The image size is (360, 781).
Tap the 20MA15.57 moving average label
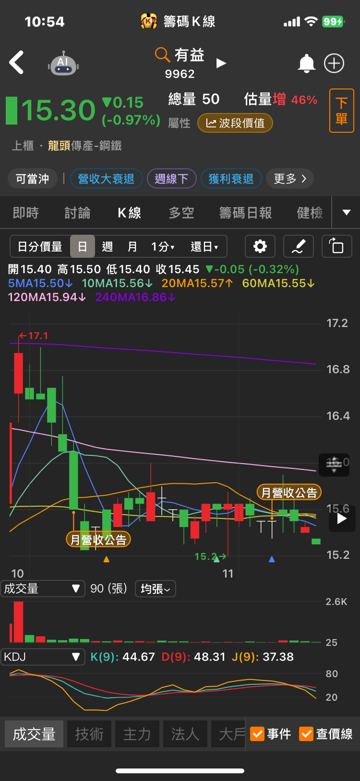[197, 283]
